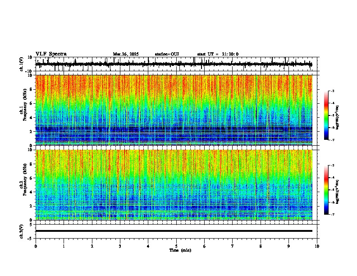
Task: Click time axis tick label "8"
Action: click(x=261, y=246)
